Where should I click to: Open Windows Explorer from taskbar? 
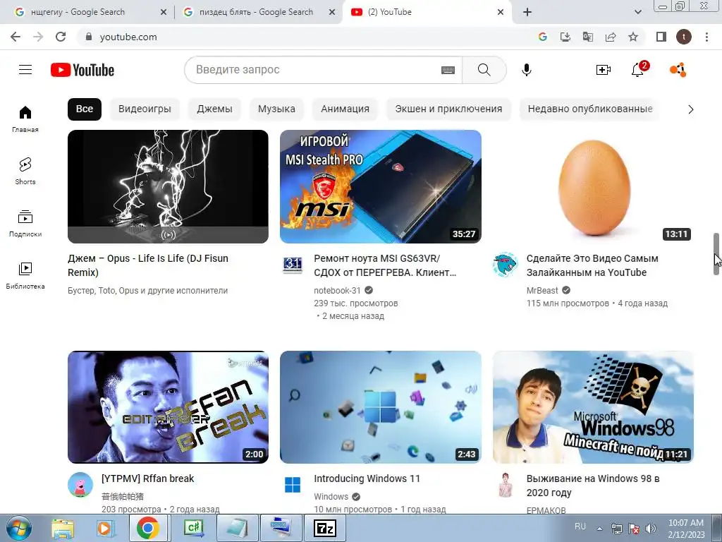click(62, 528)
